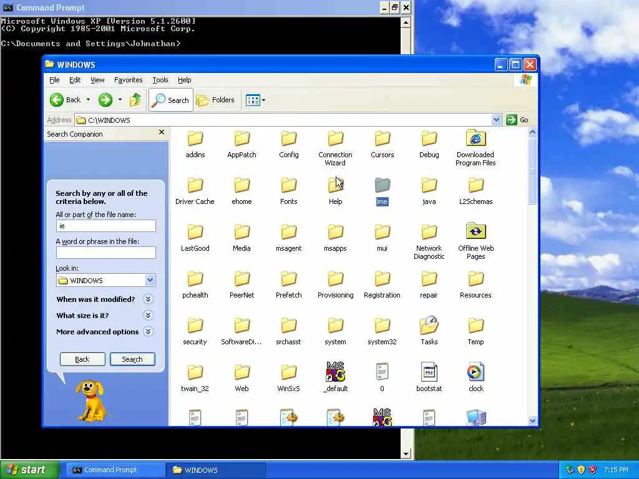Select the Cursors folder

[x=383, y=145]
